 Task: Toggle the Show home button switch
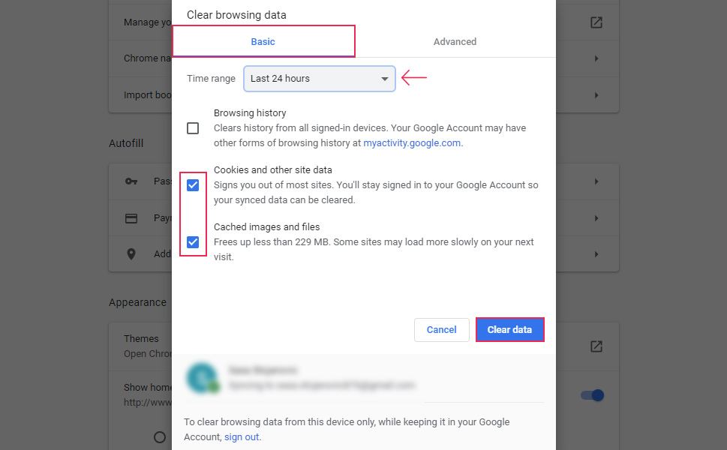click(x=593, y=395)
